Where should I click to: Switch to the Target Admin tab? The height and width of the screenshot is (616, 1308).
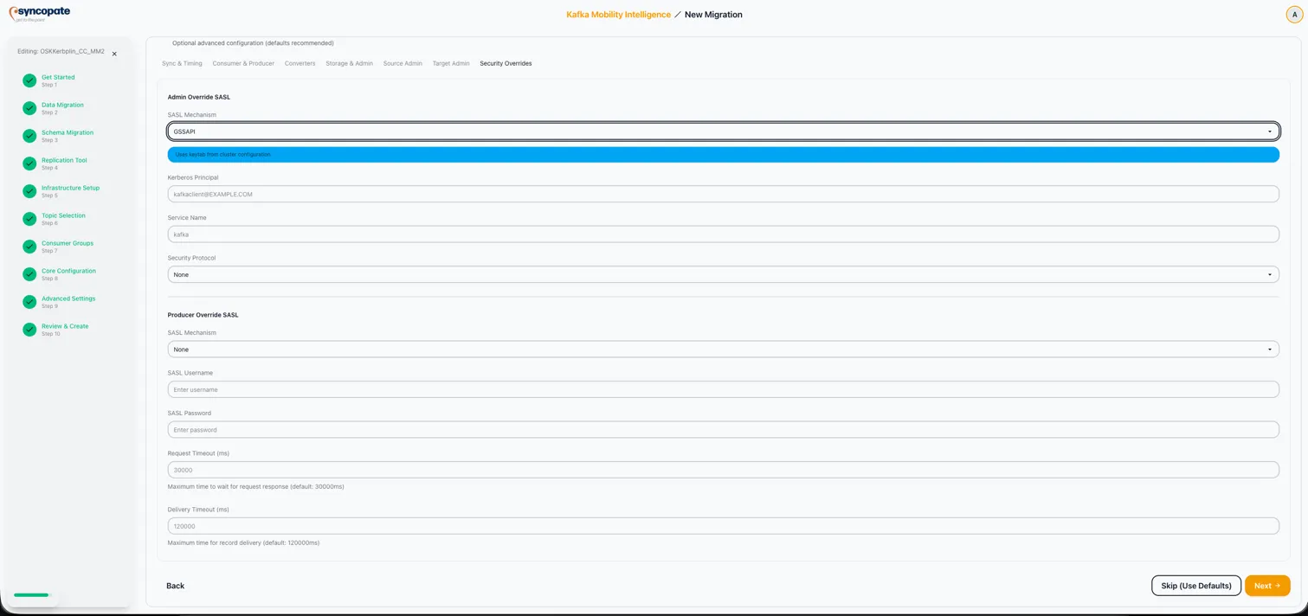(451, 63)
